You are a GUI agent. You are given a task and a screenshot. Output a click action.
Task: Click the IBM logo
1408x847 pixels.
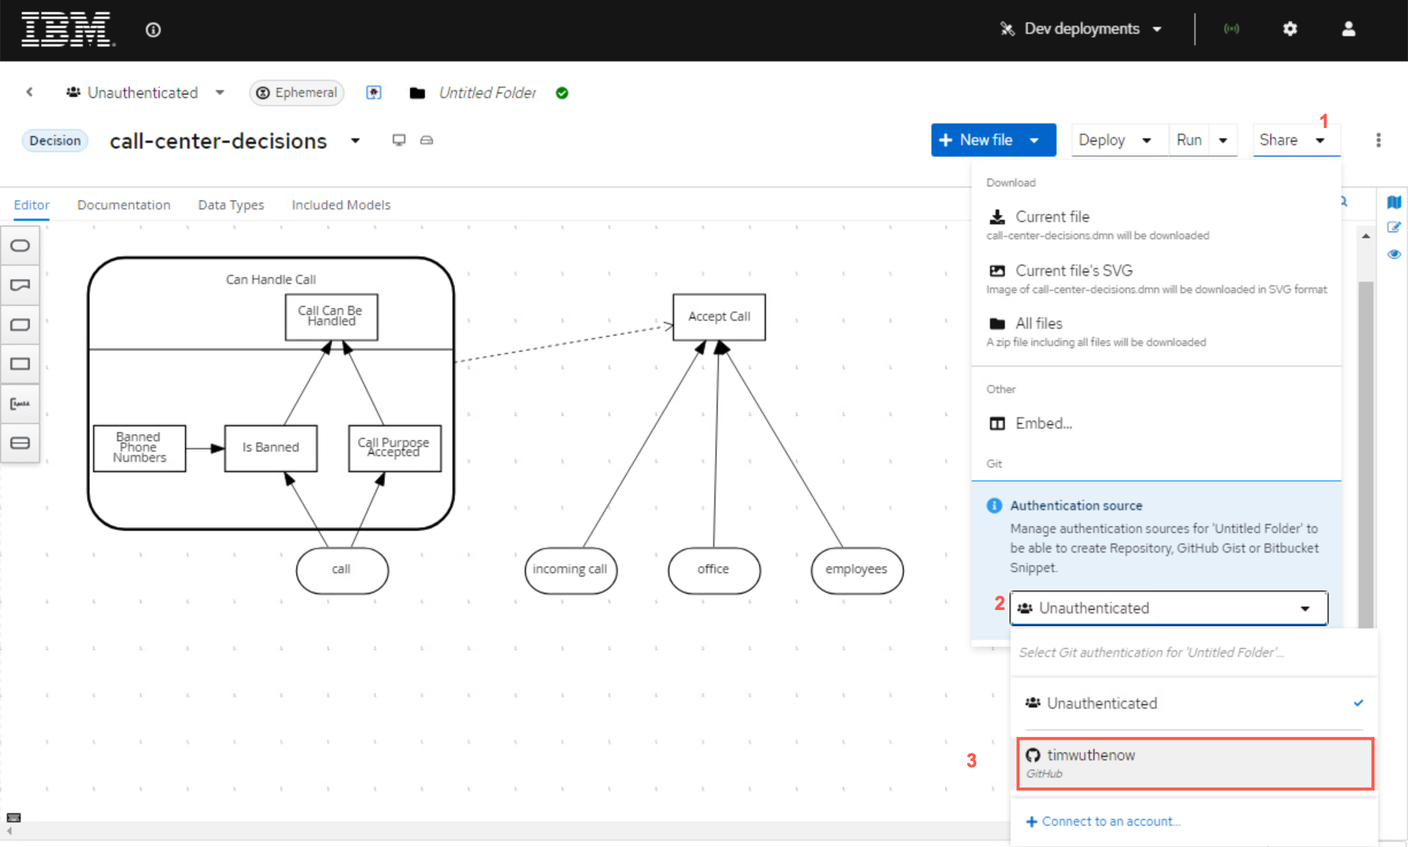(68, 29)
